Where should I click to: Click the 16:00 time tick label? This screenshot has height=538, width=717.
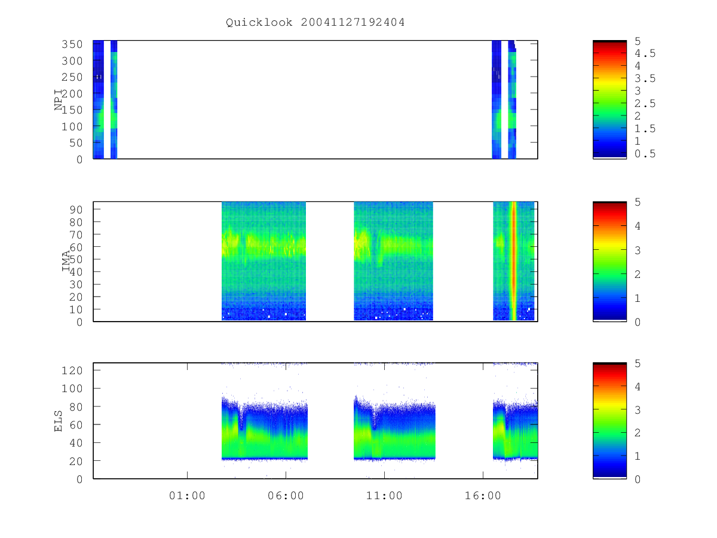[x=483, y=496]
